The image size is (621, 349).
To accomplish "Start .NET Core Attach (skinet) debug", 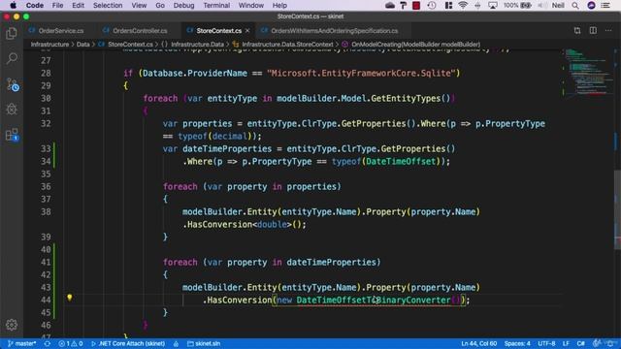I will tap(128, 343).
